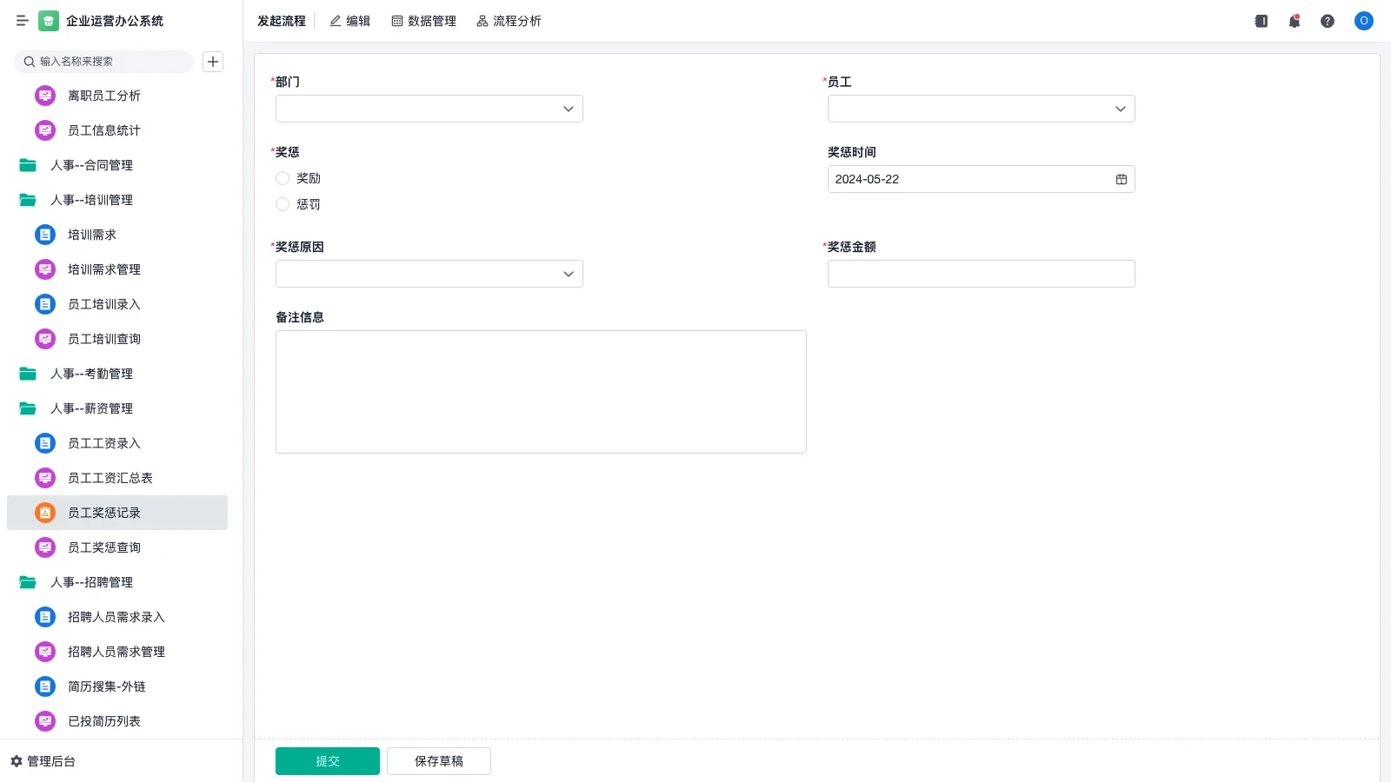Viewport: 1391px width, 782px height.
Task: Open the blue user avatar circle
Action: pos(1363,21)
